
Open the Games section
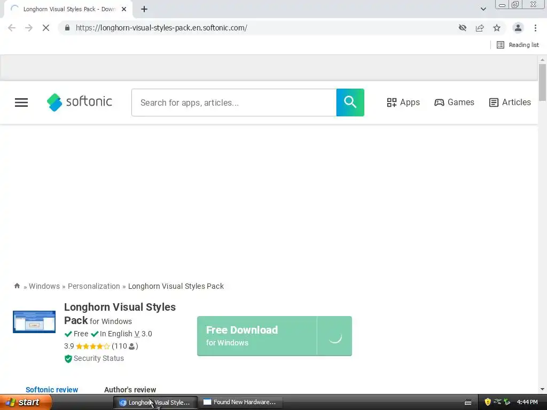coord(454,102)
